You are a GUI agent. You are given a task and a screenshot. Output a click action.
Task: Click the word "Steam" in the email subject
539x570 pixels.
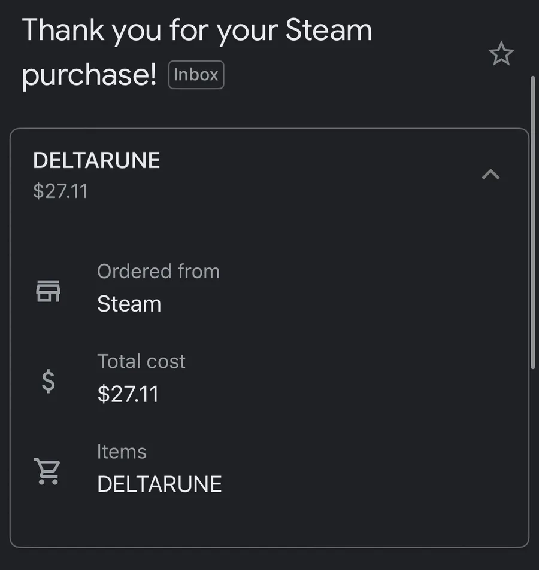328,31
